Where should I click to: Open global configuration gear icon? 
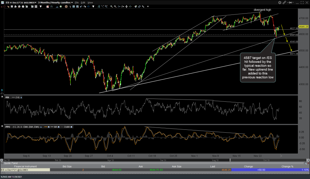(280, 2)
